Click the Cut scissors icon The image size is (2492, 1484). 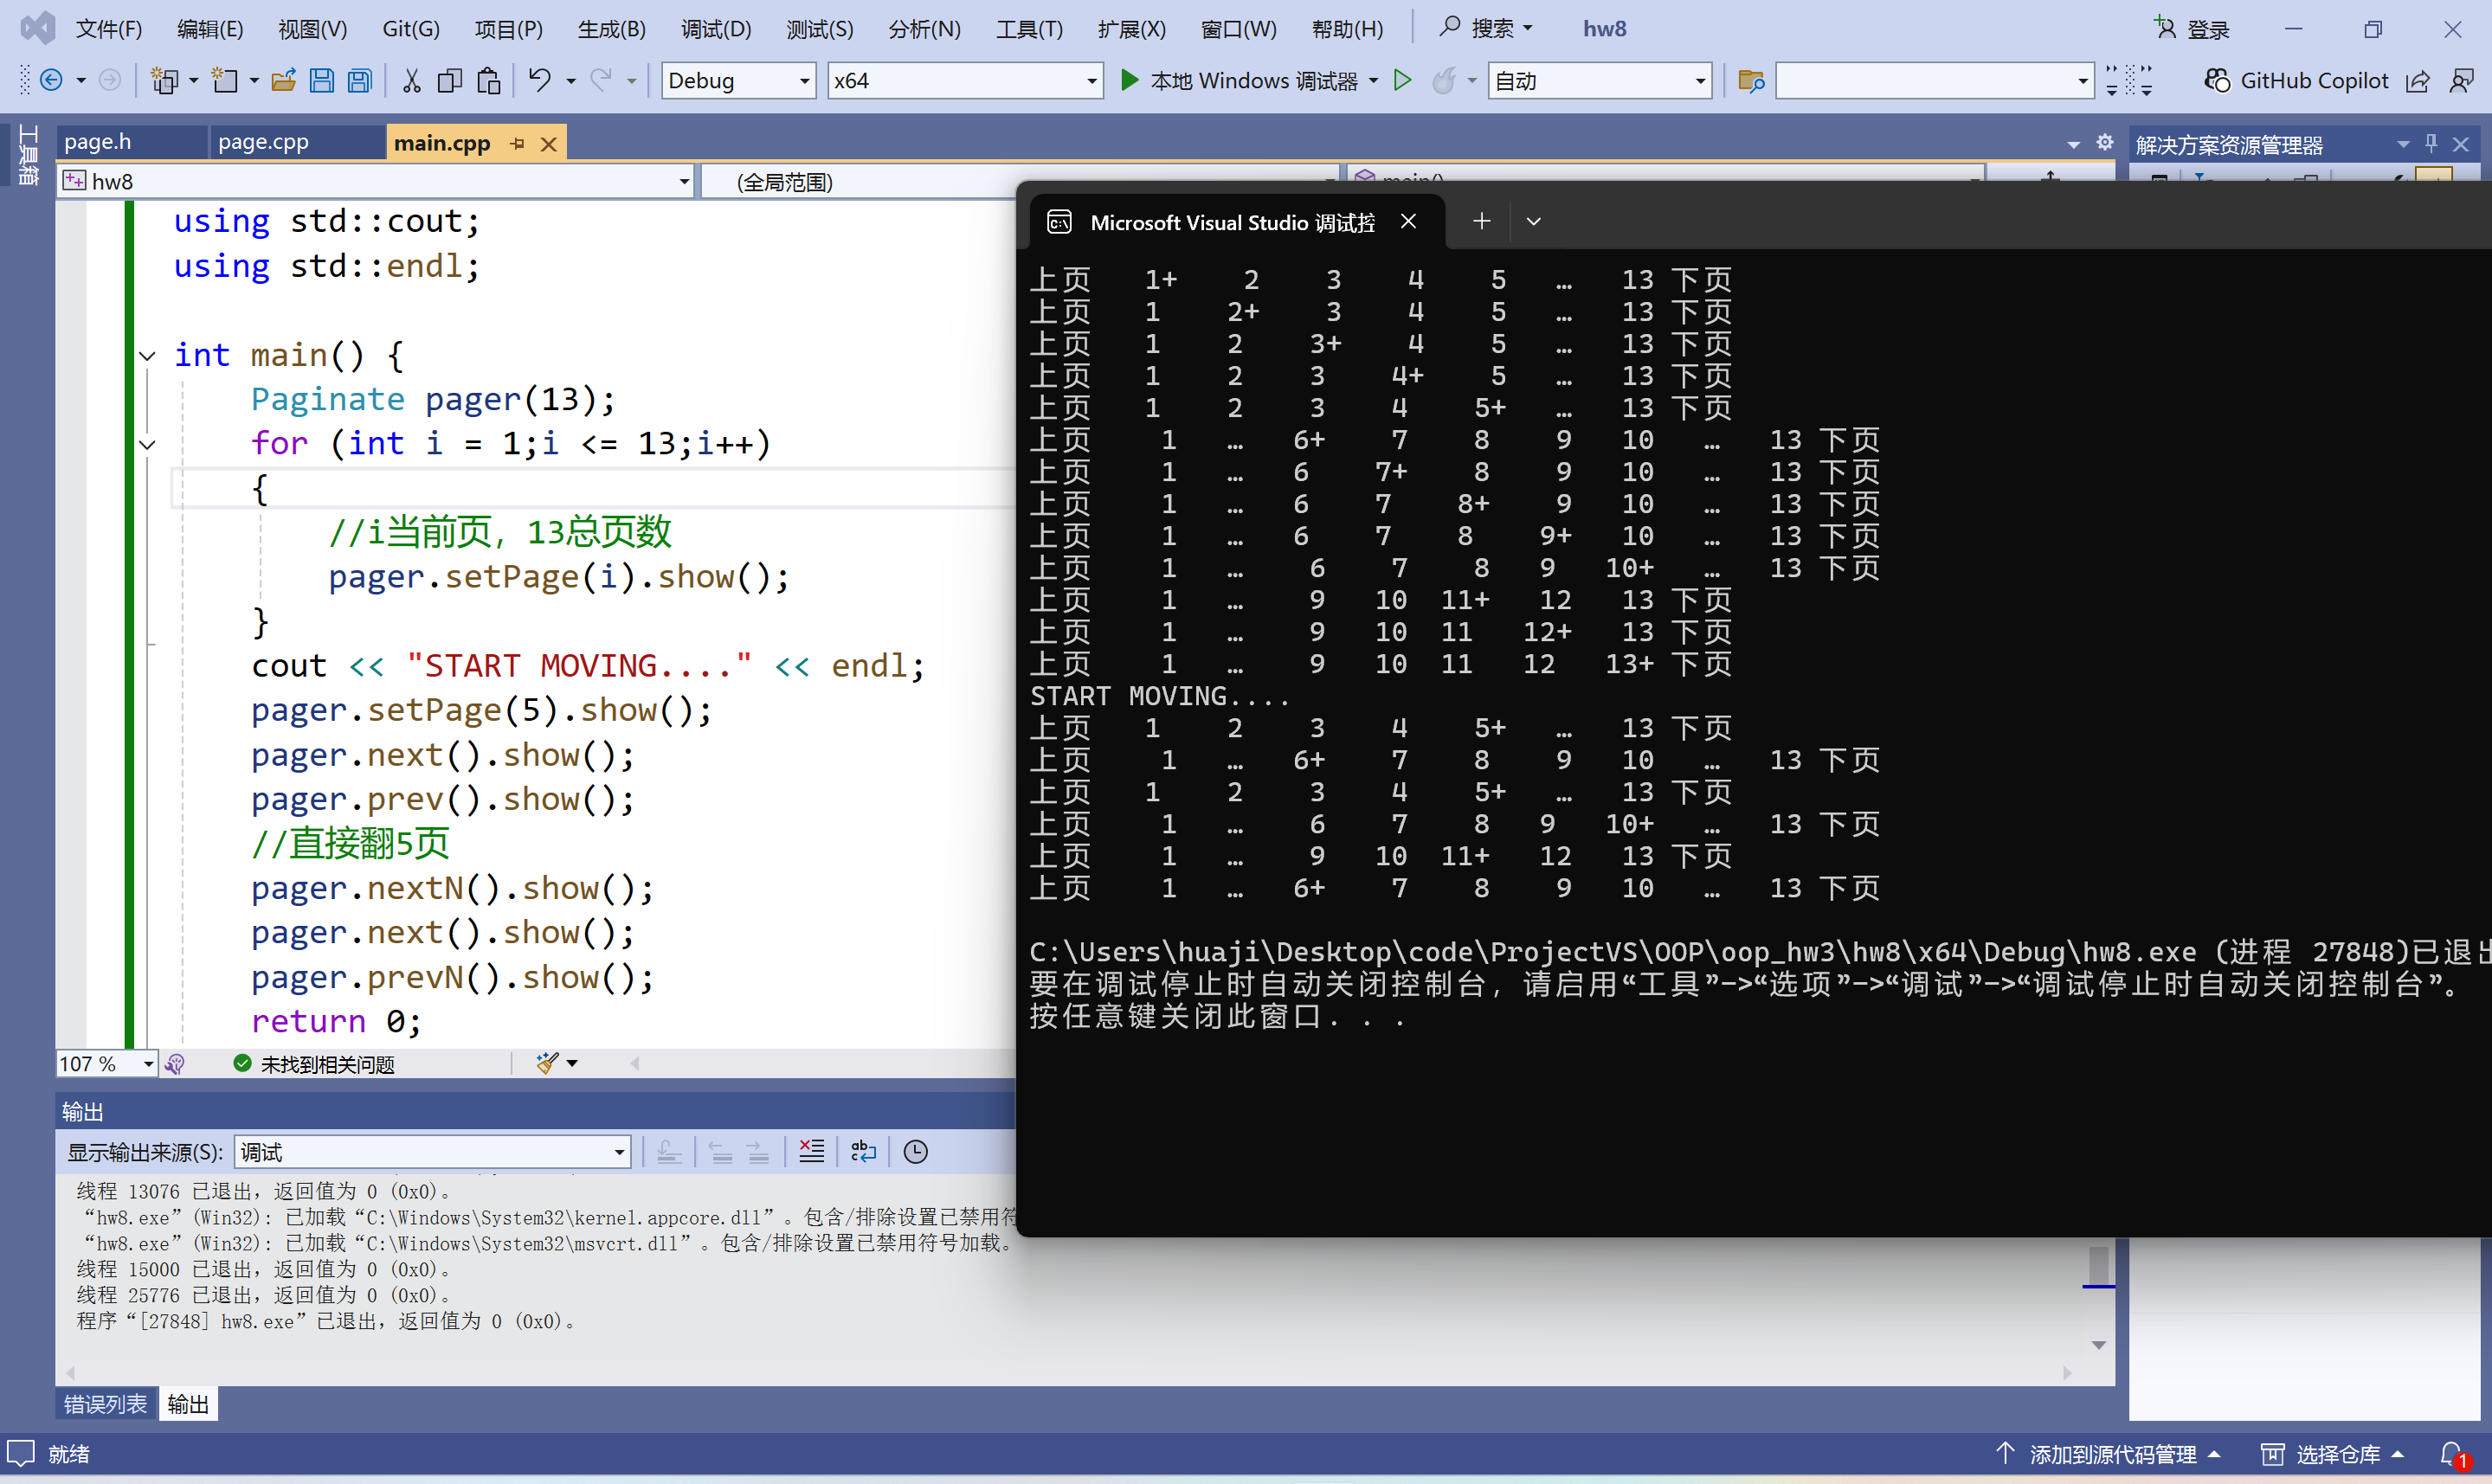pyautogui.click(x=411, y=81)
